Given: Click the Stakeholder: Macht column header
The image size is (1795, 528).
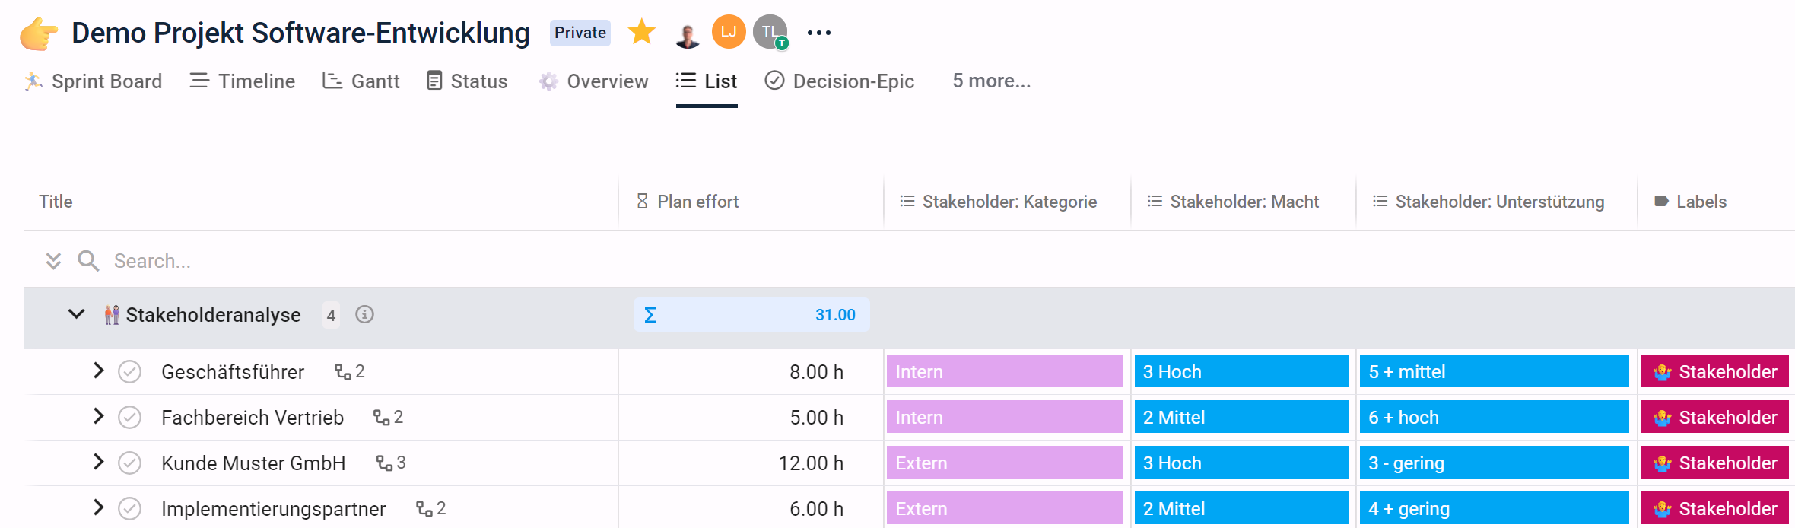Looking at the screenshot, I should [x=1234, y=202].
